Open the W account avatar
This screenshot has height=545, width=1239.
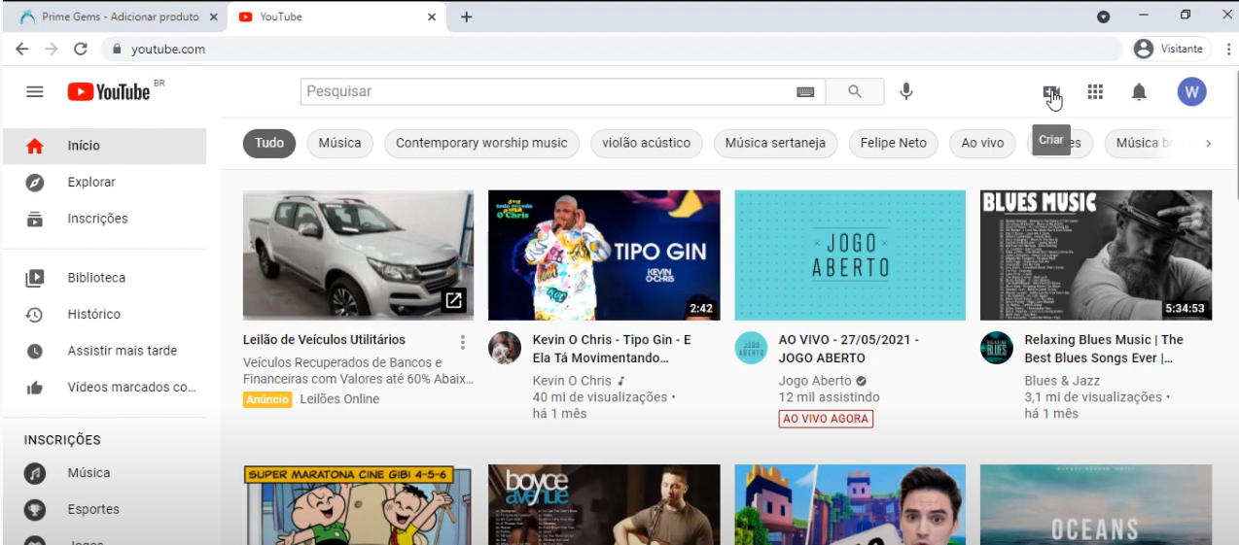pos(1191,92)
